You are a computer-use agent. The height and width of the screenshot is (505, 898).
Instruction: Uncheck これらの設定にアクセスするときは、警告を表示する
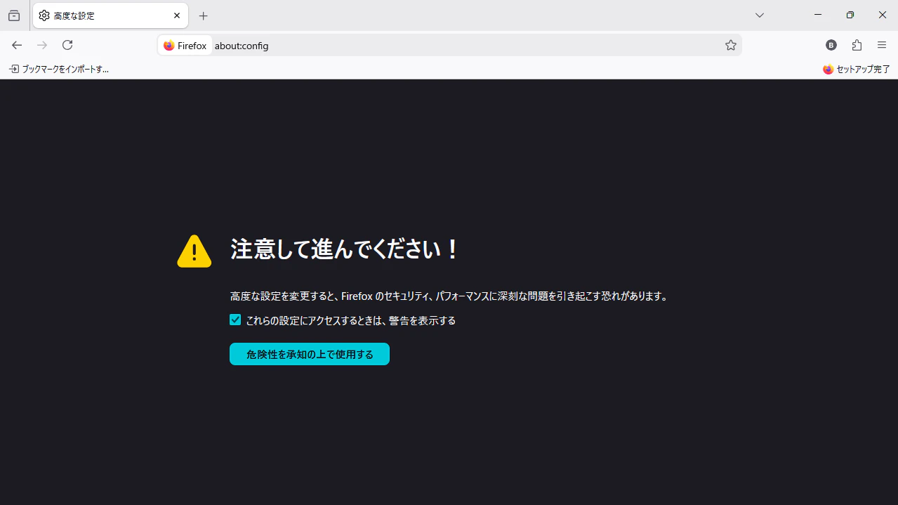coord(235,320)
